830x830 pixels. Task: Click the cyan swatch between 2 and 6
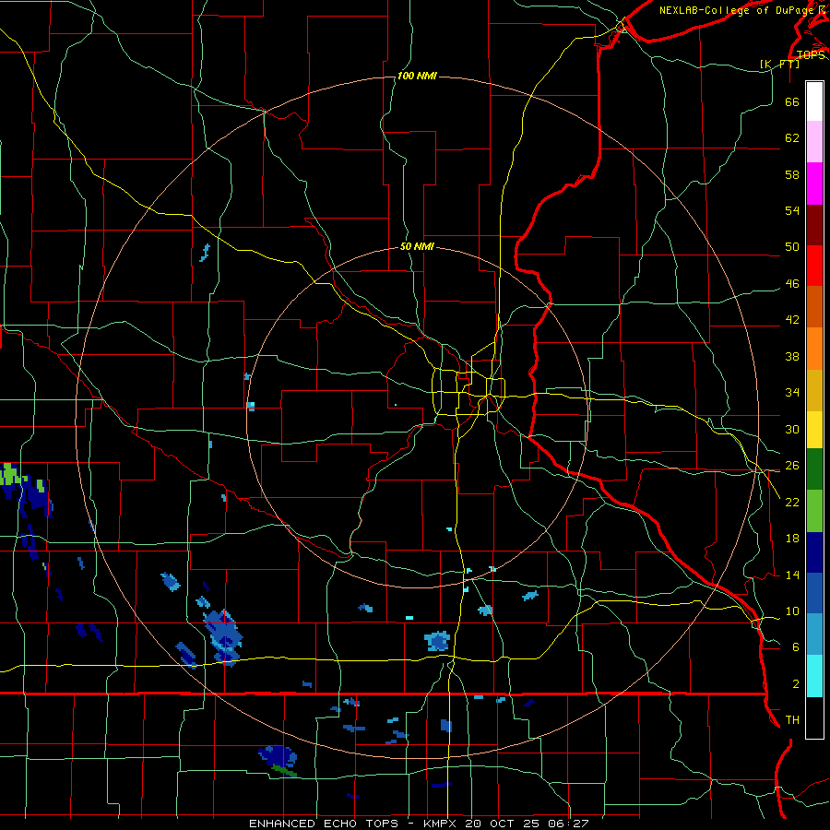click(x=814, y=676)
